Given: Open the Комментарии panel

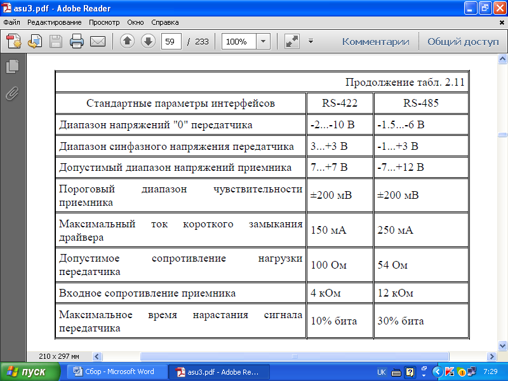Looking at the screenshot, I should point(375,42).
